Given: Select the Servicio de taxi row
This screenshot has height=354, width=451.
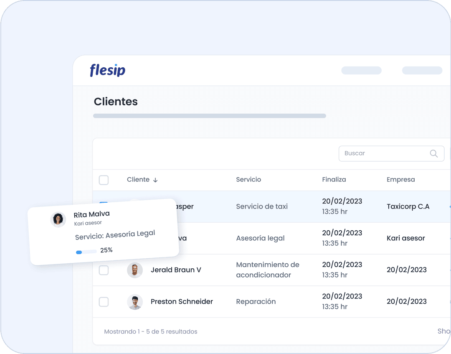Looking at the screenshot, I should pos(262,206).
